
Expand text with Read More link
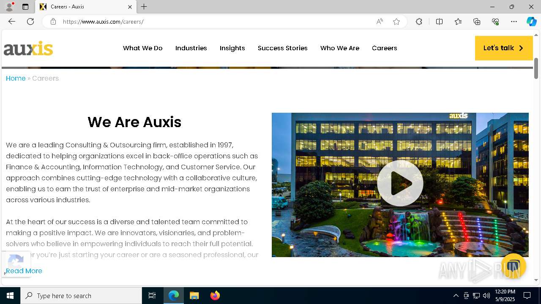24,271
